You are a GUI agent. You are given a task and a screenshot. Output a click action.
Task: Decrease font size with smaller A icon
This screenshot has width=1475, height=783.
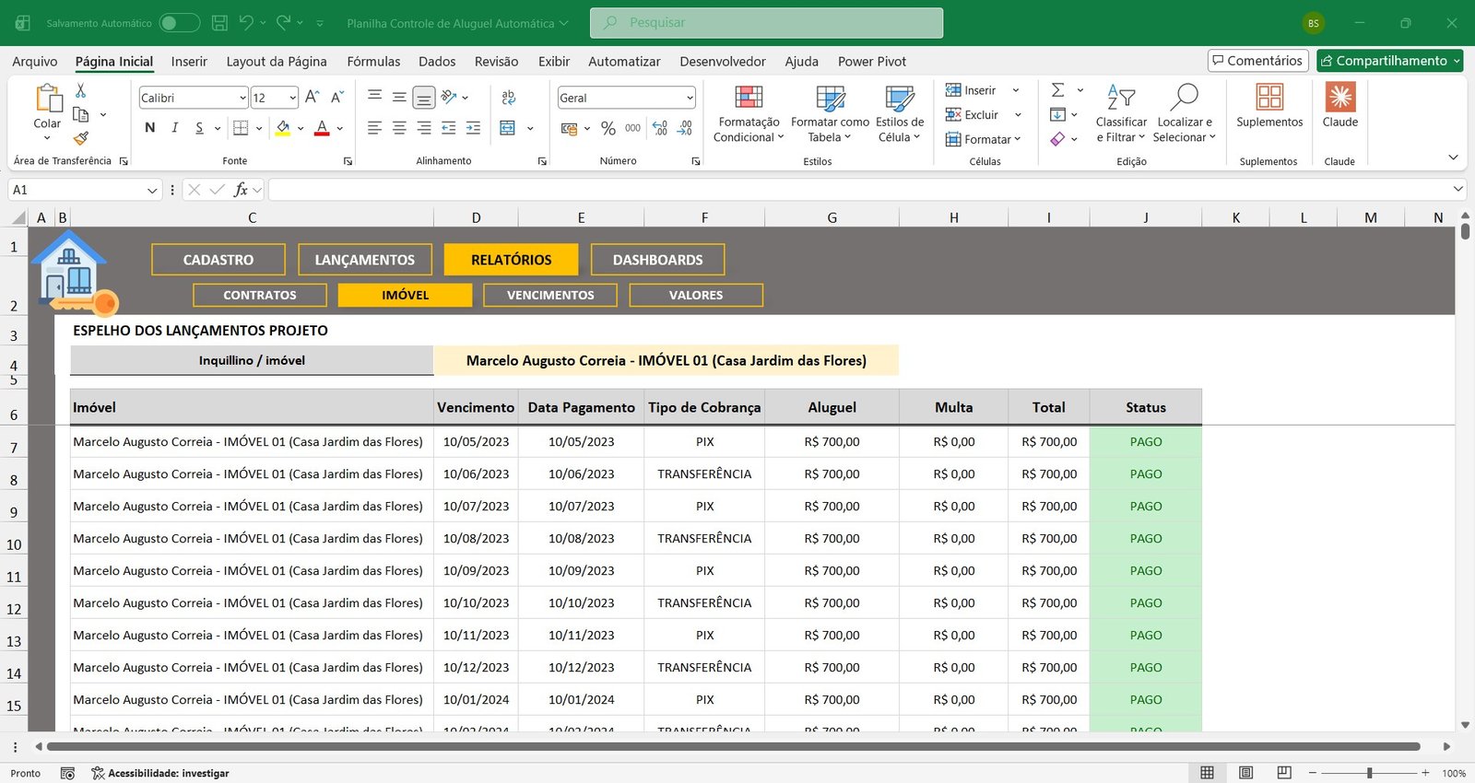tap(337, 97)
